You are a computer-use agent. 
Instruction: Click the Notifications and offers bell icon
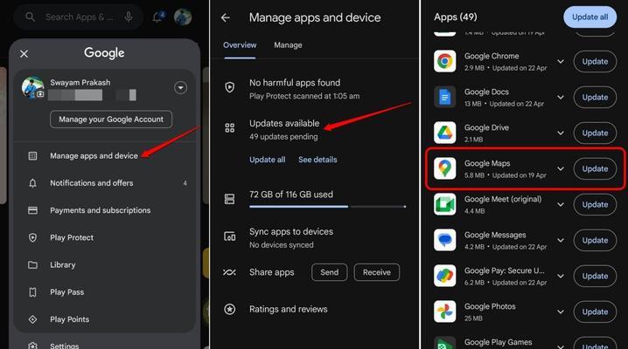[33, 183]
